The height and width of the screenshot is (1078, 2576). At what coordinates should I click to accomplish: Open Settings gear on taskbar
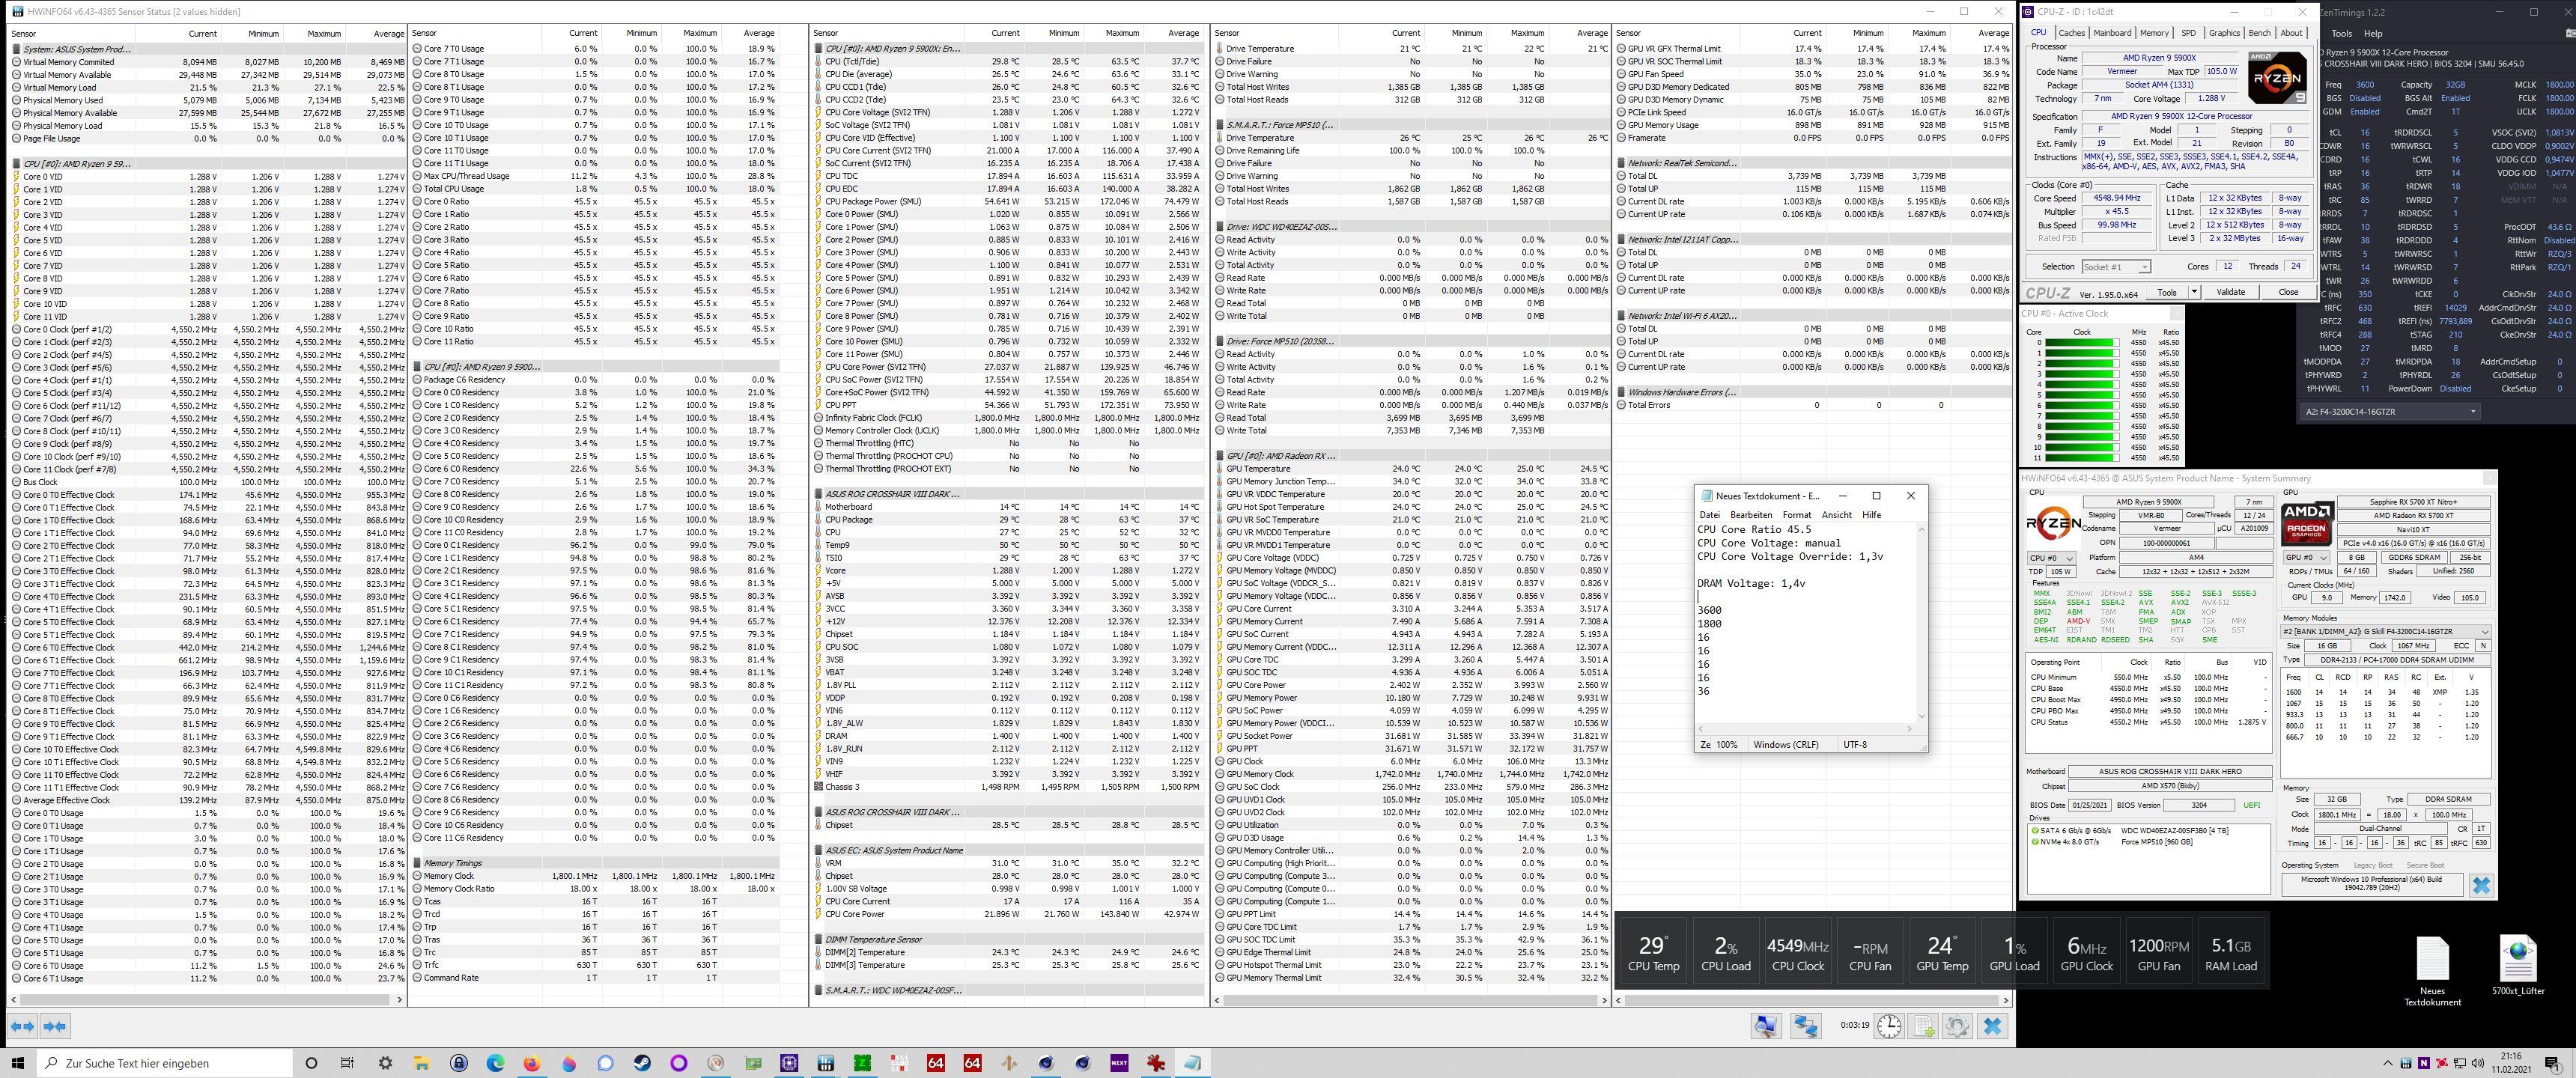[x=385, y=1063]
